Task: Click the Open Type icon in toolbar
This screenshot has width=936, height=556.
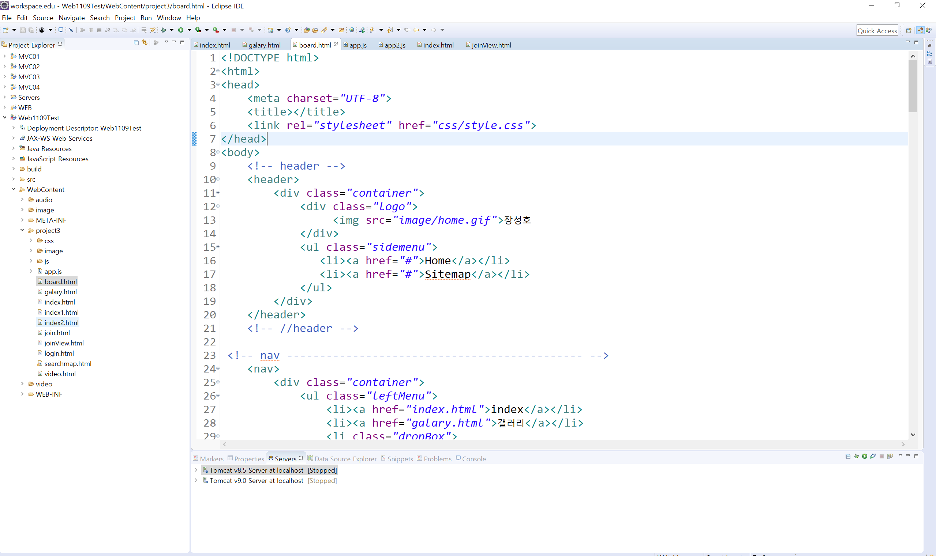Action: click(307, 30)
